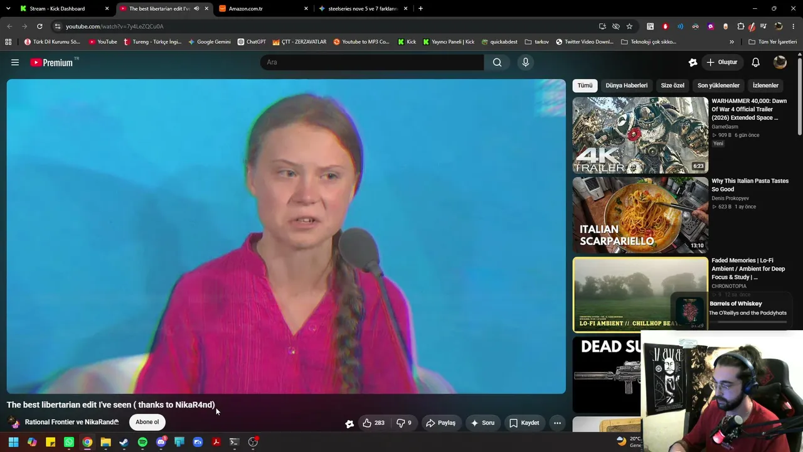This screenshot has width=803, height=452.
Task: Open the red hand ad-blocker extension
Action: pos(665,26)
